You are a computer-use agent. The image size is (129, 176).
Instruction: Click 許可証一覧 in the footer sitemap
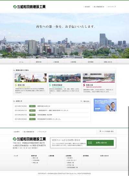click(x=70, y=165)
